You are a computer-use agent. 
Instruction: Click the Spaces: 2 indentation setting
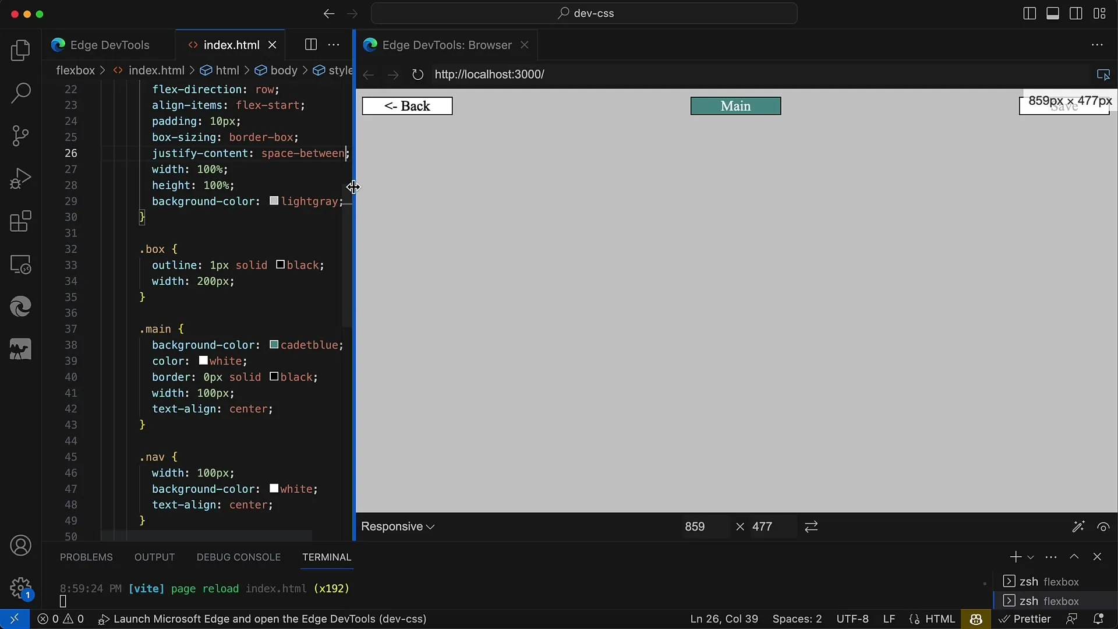coord(797,619)
